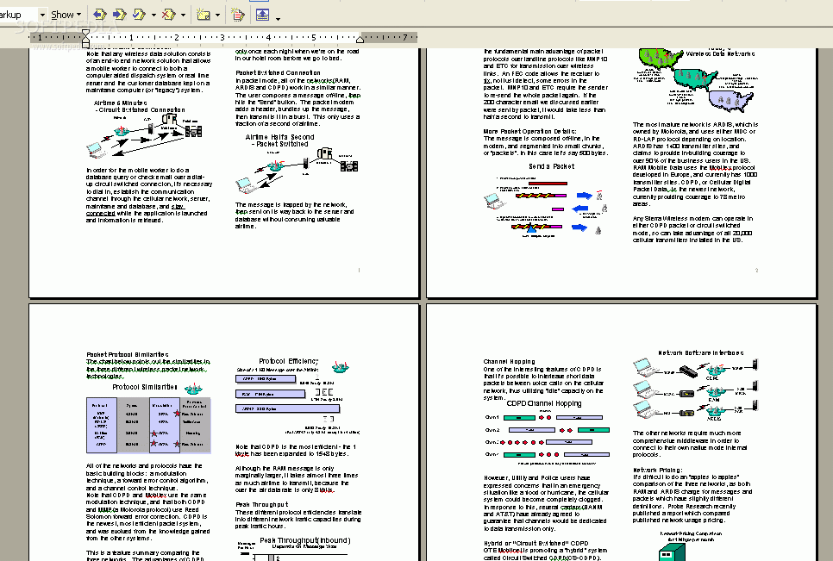Click the 'Peak Throughput(Inbound)' chart title
This screenshot has width=833, height=561.
coord(305,540)
